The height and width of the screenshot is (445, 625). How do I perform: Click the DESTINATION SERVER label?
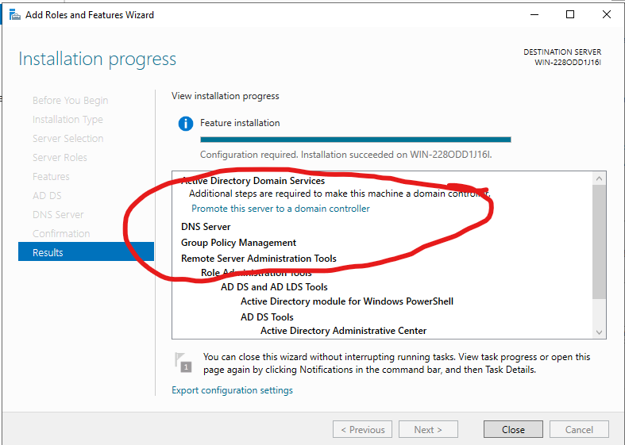pyautogui.click(x=562, y=52)
